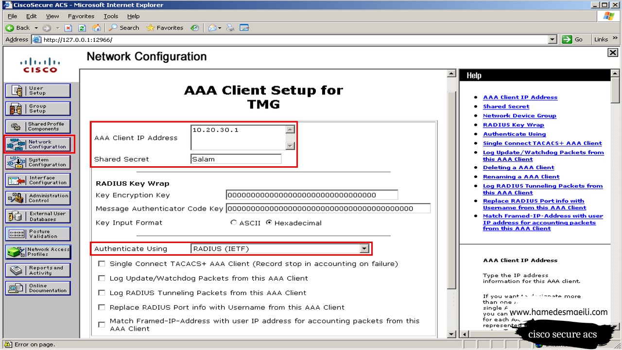The image size is (622, 350).
Task: Open External User Databases
Action: (38, 216)
